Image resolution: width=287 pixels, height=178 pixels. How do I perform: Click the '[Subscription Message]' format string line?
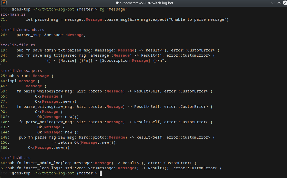[84, 60]
